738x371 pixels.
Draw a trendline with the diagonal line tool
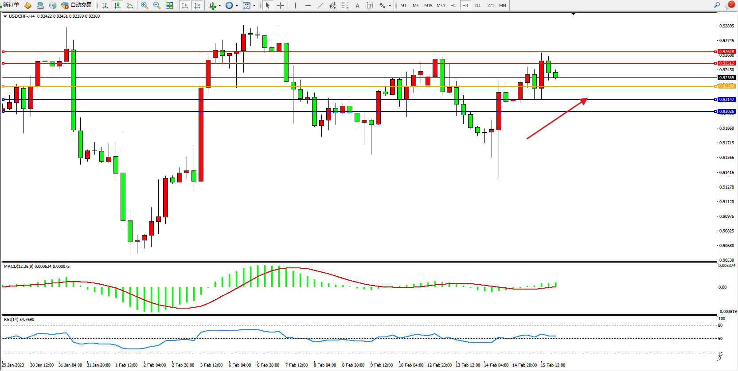click(x=320, y=5)
